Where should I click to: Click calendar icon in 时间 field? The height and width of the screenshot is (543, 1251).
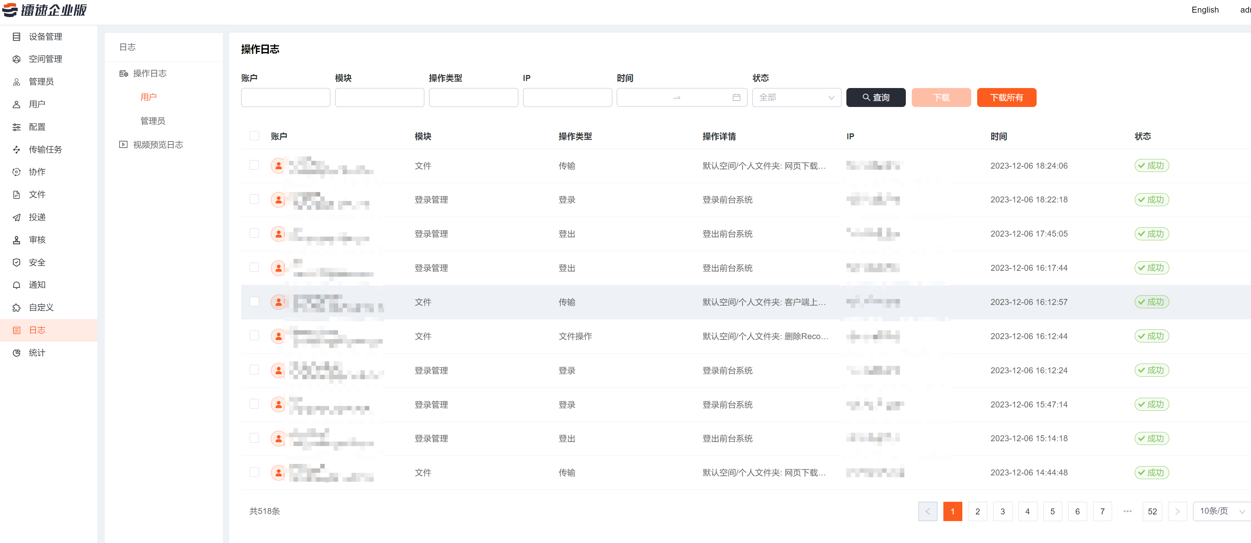click(736, 98)
